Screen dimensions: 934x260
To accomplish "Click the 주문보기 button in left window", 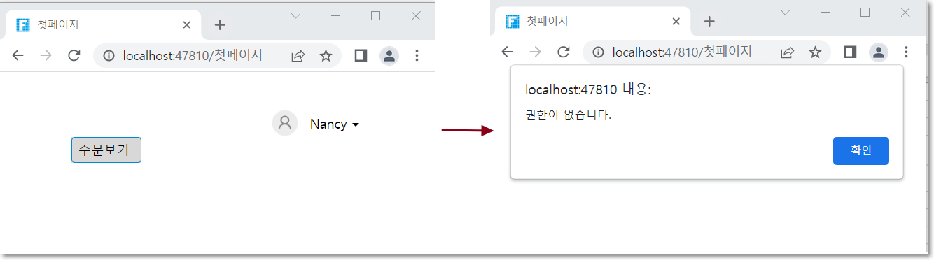I will click(106, 150).
